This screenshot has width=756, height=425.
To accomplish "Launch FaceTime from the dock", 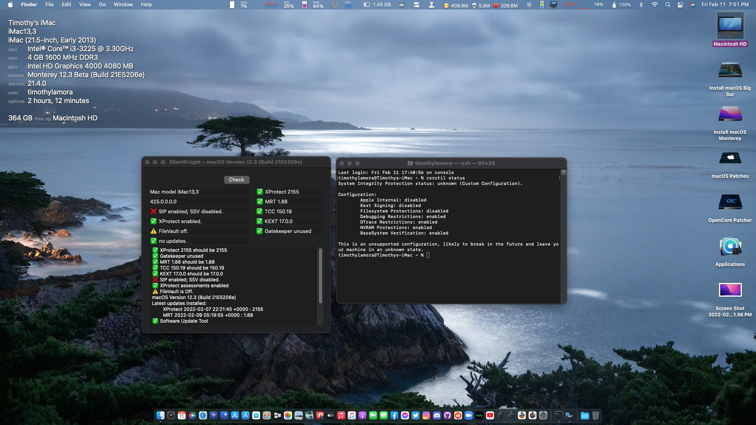I will (x=373, y=415).
